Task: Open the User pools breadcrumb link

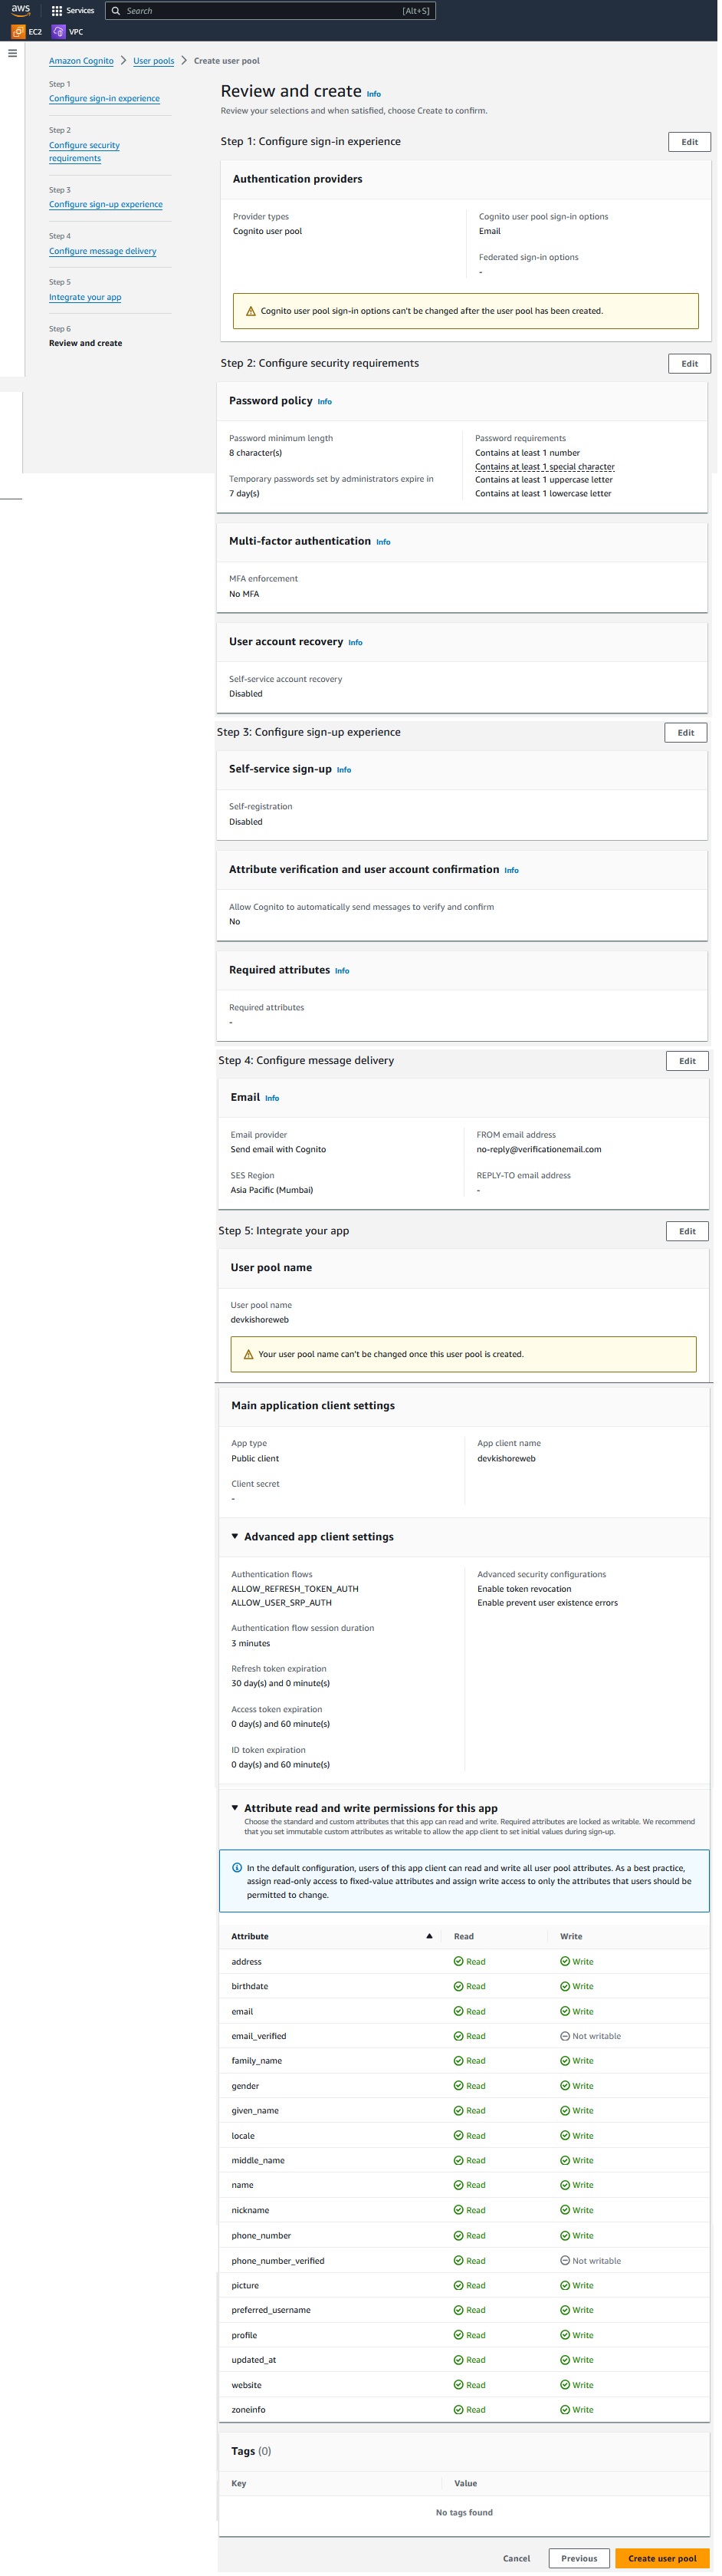Action: (x=154, y=61)
